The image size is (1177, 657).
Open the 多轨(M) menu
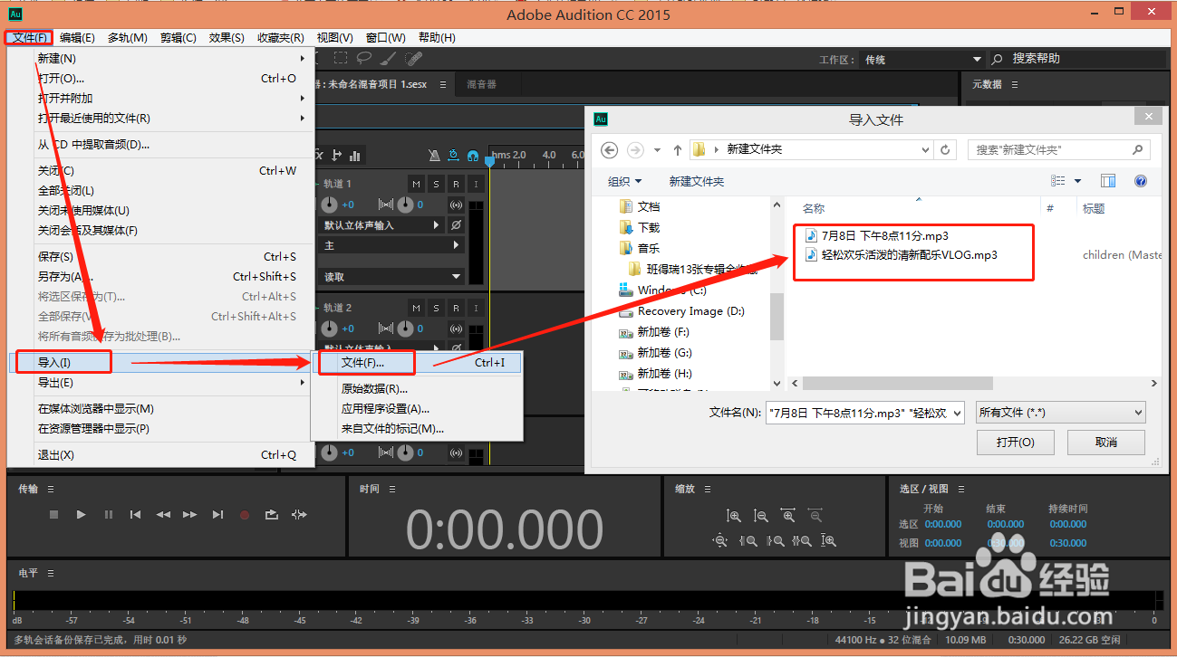point(128,37)
